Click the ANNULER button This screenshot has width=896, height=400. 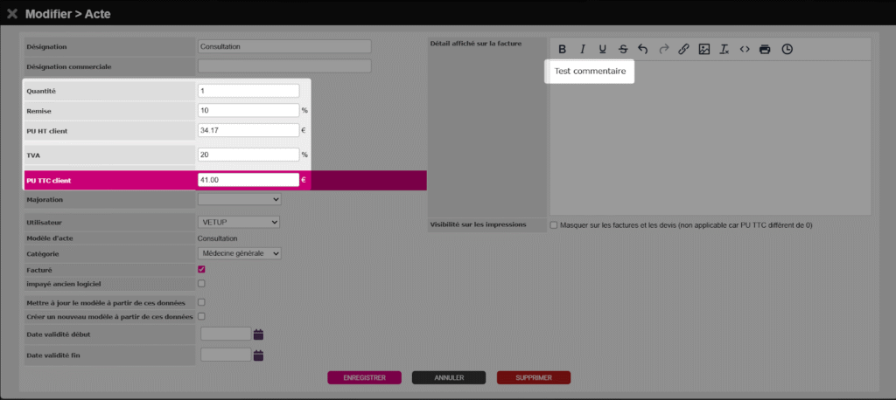coord(449,378)
